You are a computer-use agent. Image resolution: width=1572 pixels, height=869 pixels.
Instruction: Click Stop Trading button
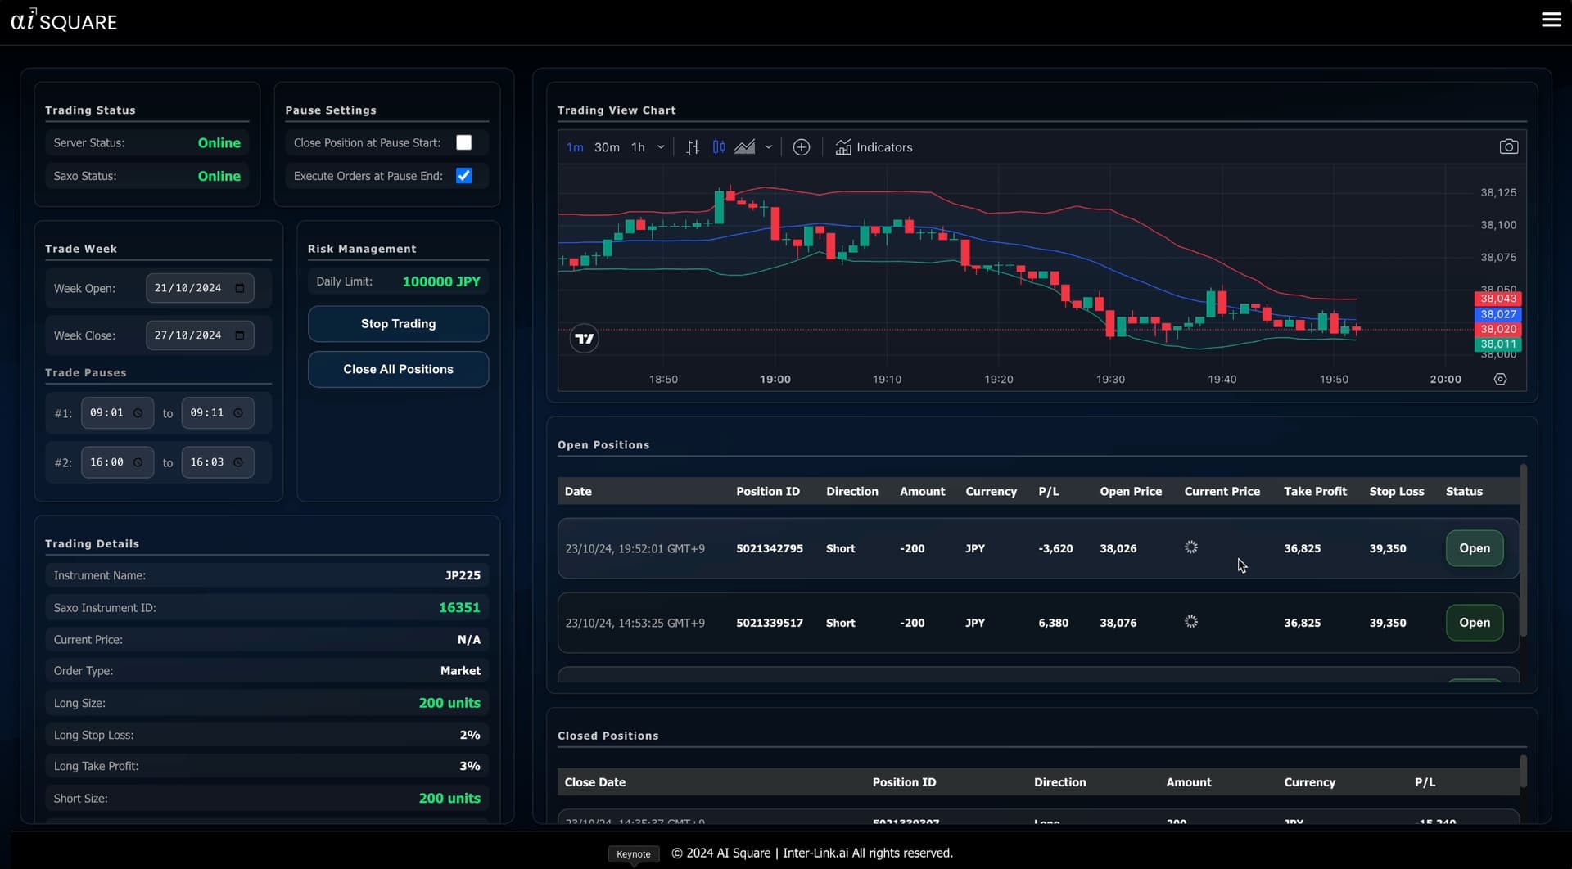tap(398, 324)
